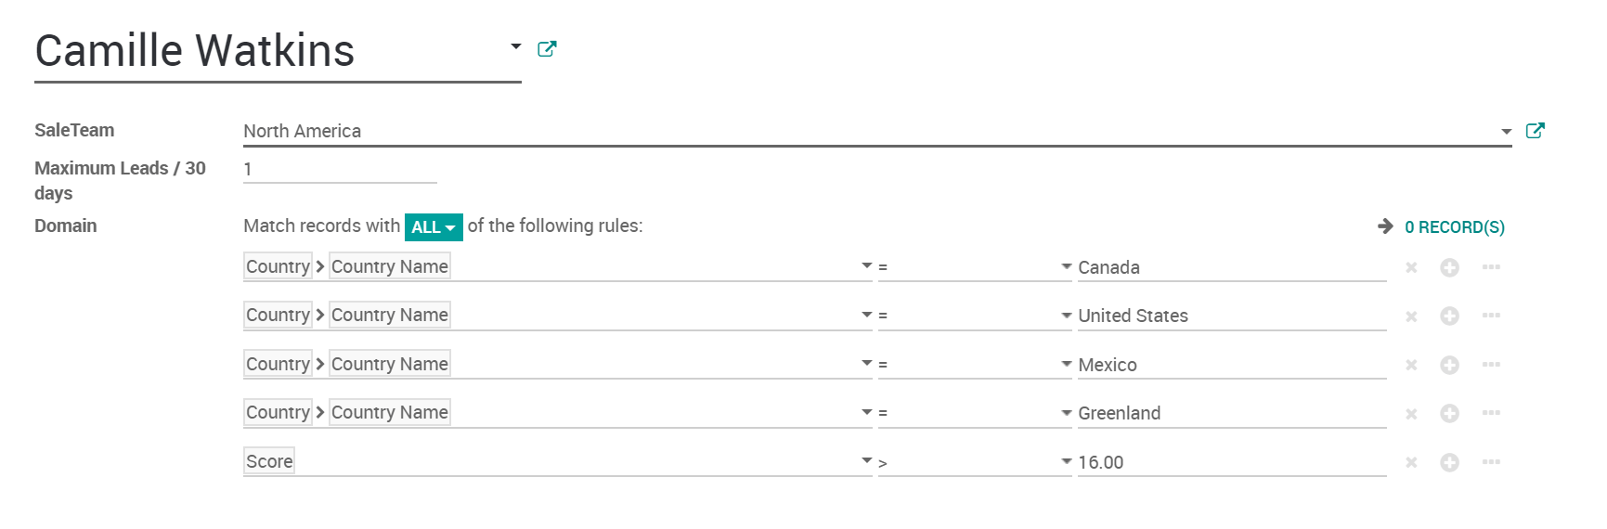Edit the Greenland value field
This screenshot has width=1607, height=529.
pos(1231,414)
